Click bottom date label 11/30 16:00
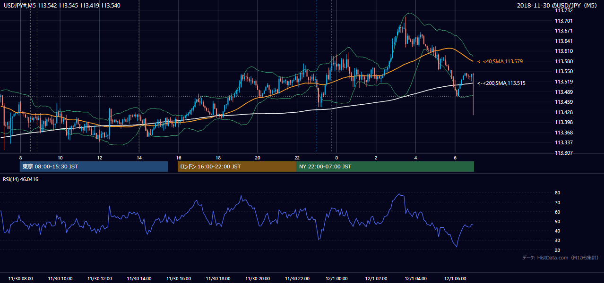The height and width of the screenshot is (283, 604). point(179,279)
